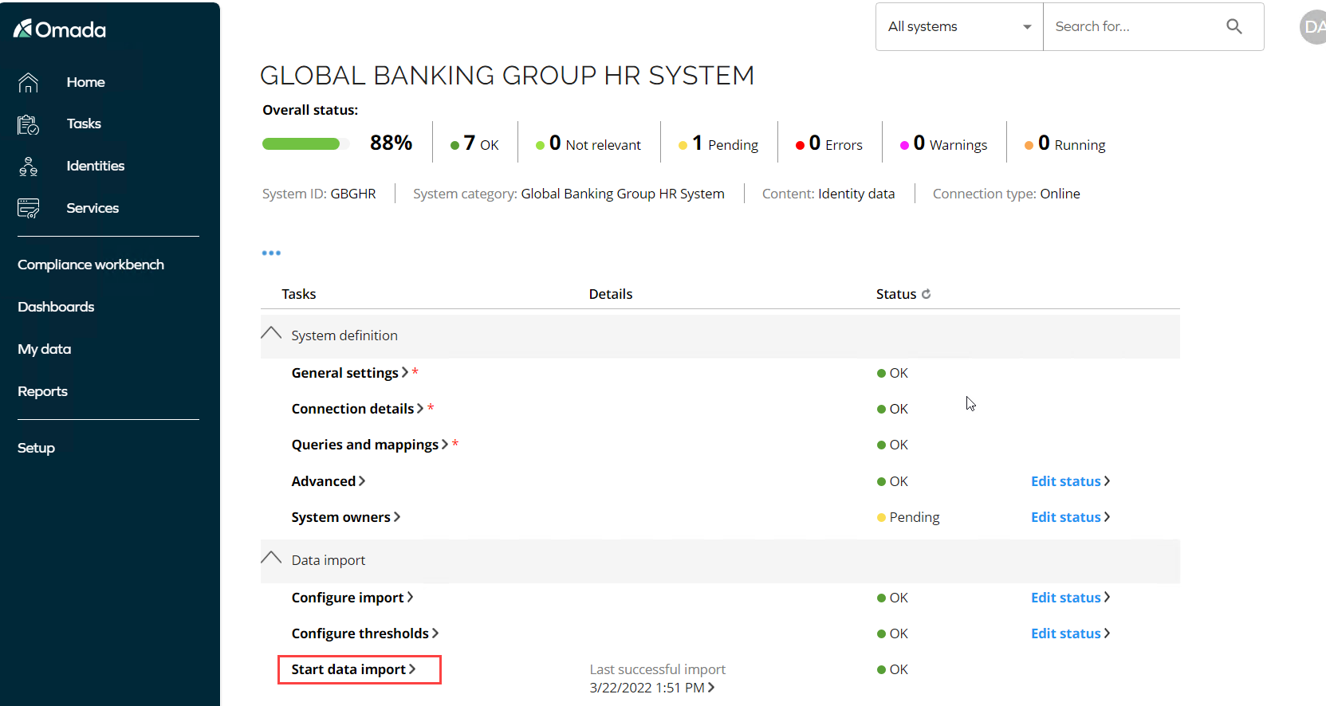Image resolution: width=1326 pixels, height=706 pixels.
Task: Click the Connection type Online text
Action: point(1006,194)
